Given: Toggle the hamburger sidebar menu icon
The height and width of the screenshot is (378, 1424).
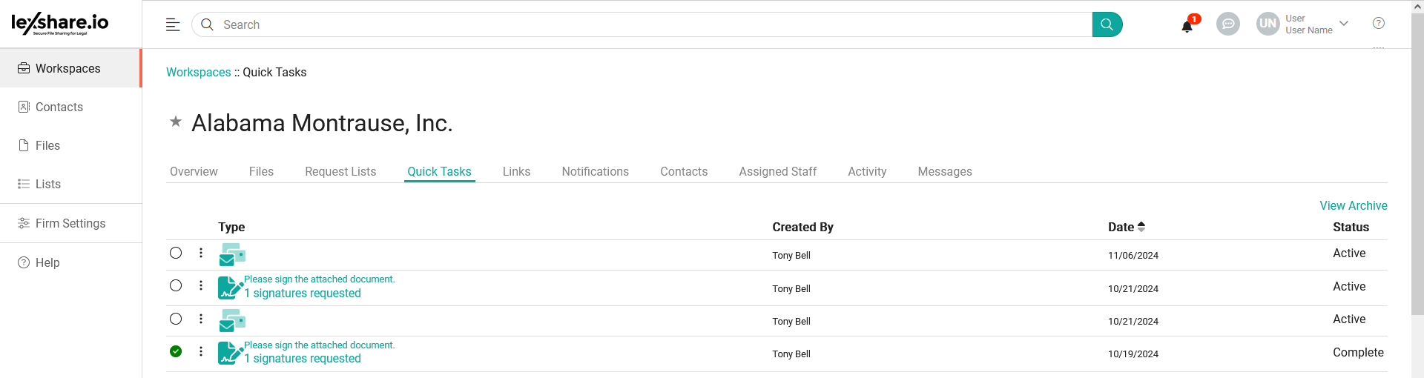Looking at the screenshot, I should [x=173, y=24].
